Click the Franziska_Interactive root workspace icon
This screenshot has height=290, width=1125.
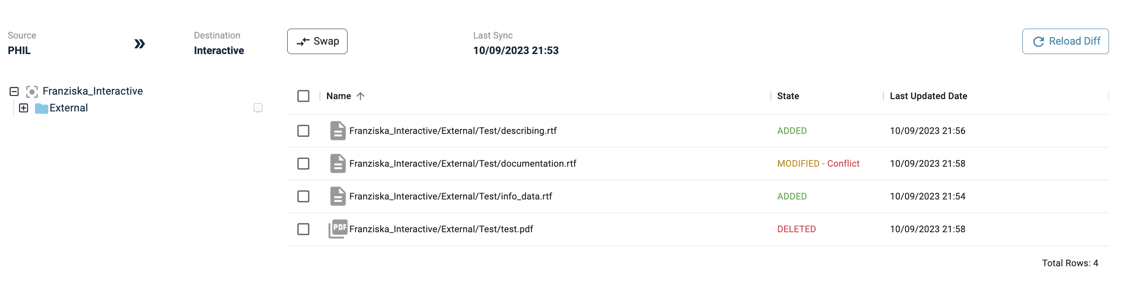(32, 92)
